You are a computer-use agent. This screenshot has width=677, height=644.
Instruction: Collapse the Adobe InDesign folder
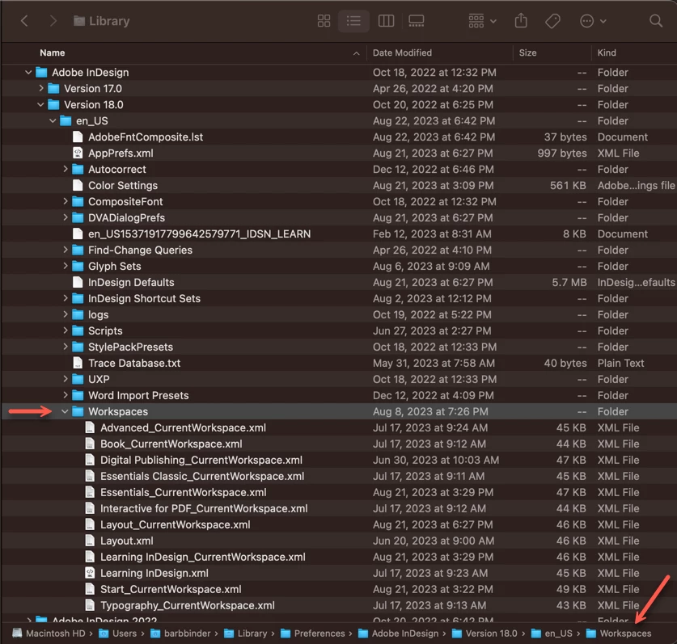tap(28, 72)
